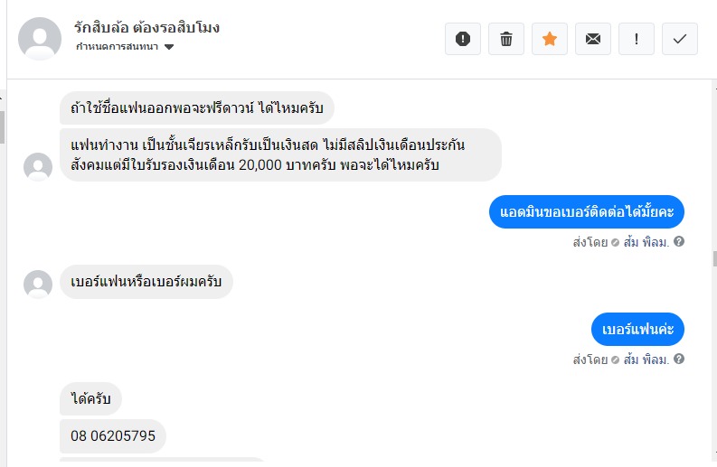Open the profile of รักสิบล้อ ต้องรอสิบโมง

[146, 28]
